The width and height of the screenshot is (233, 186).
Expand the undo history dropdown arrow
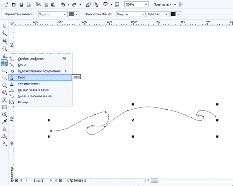click(69, 5)
